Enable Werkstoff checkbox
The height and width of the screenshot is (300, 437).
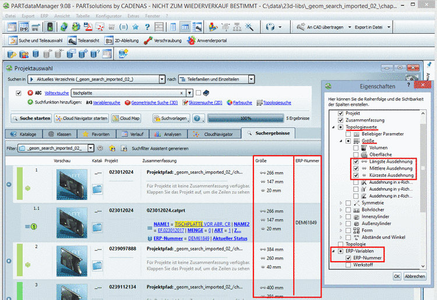(348, 265)
